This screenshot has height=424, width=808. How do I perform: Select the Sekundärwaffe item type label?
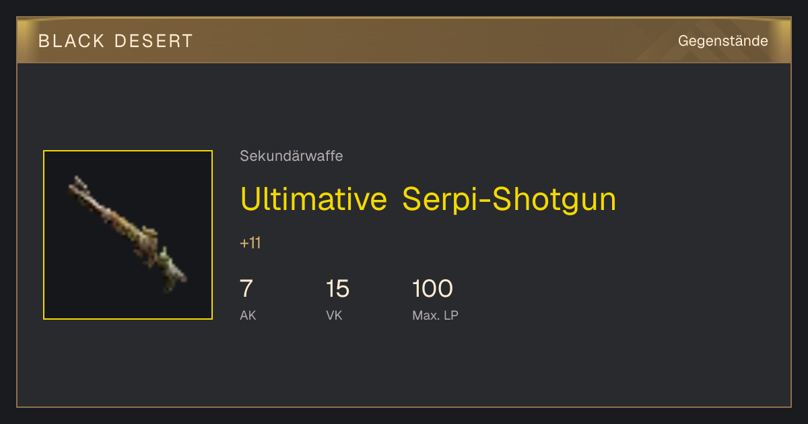pyautogui.click(x=292, y=156)
